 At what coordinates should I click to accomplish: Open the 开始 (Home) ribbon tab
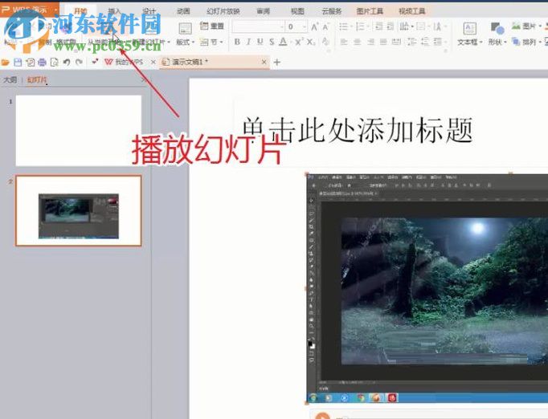coord(80,10)
